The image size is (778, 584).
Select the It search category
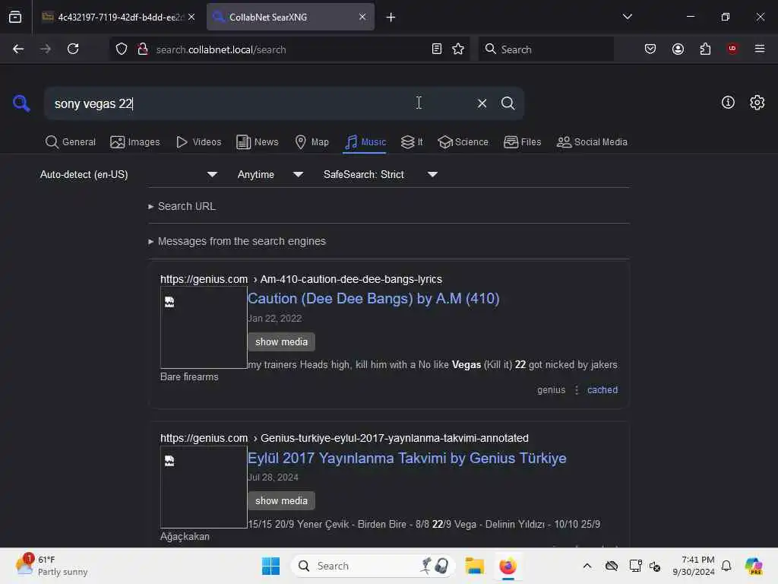click(x=412, y=142)
